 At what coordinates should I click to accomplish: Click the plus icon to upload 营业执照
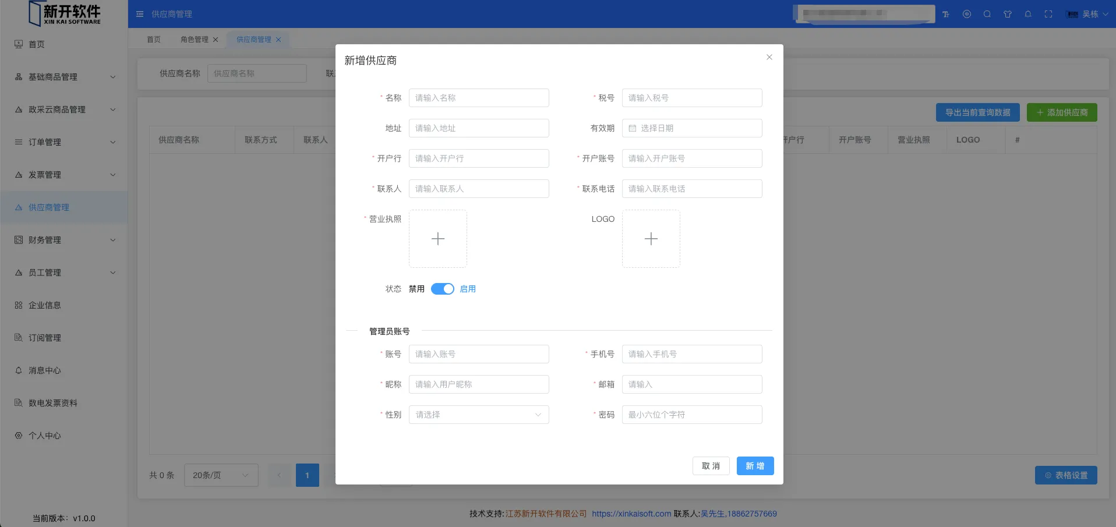tap(437, 239)
